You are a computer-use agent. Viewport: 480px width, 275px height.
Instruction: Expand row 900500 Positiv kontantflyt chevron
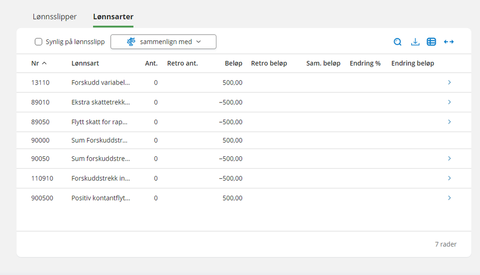tap(449, 198)
